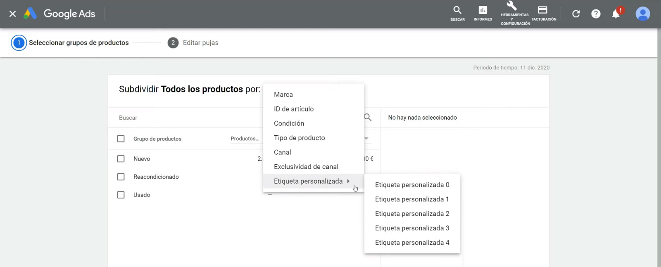Sort by Productos column header
Image resolution: width=661 pixels, height=267 pixels.
click(245, 139)
